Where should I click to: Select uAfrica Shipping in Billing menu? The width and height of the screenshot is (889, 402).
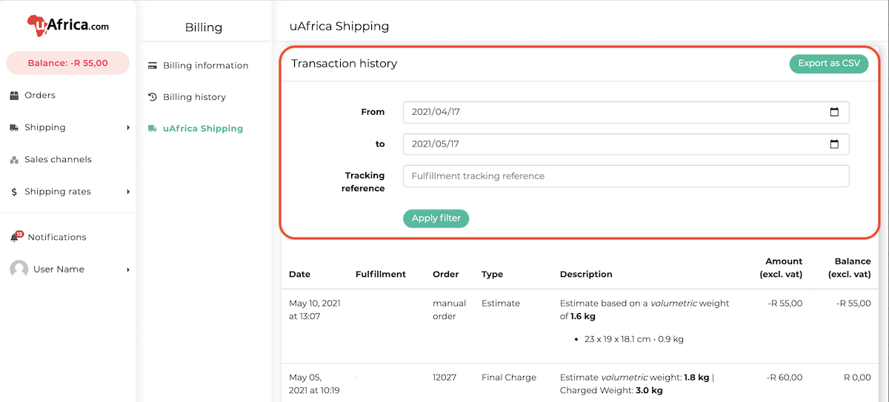tap(203, 129)
